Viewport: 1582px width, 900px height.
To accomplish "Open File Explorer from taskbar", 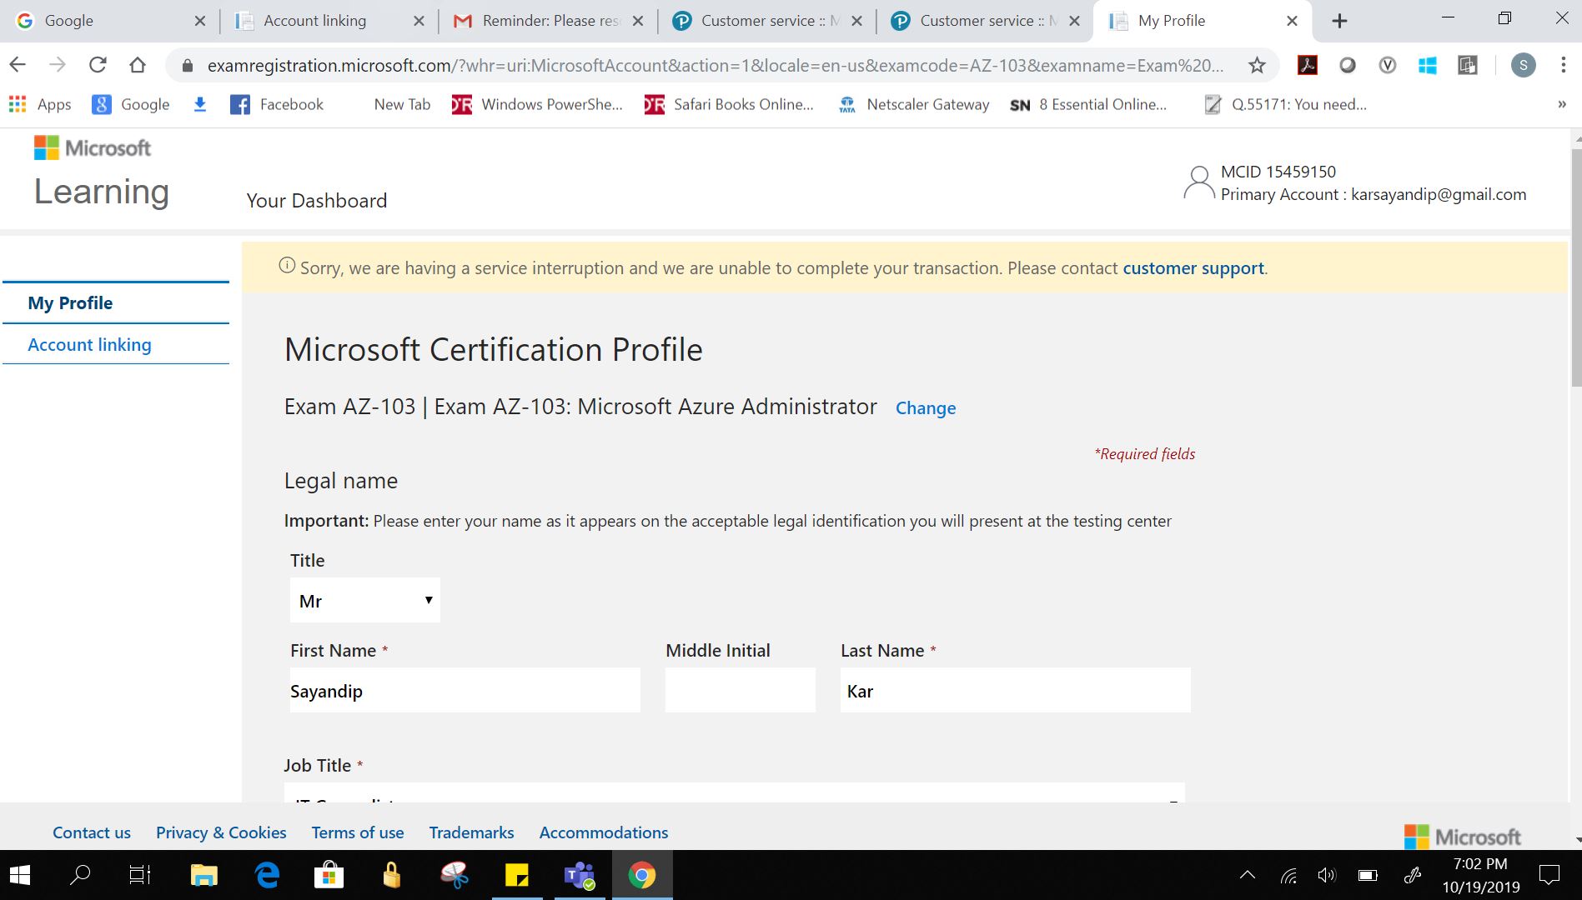I will (x=203, y=875).
